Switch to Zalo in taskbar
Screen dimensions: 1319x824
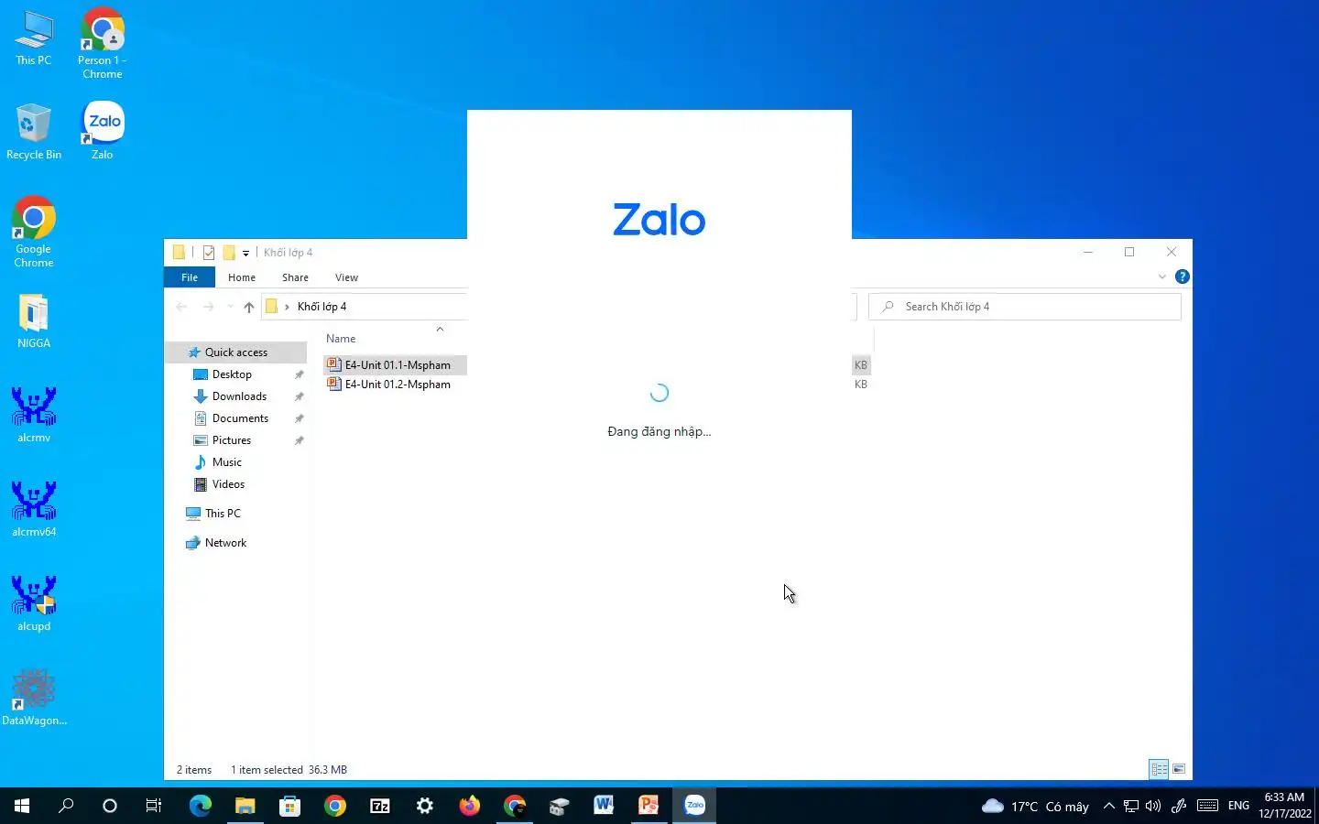click(x=694, y=806)
